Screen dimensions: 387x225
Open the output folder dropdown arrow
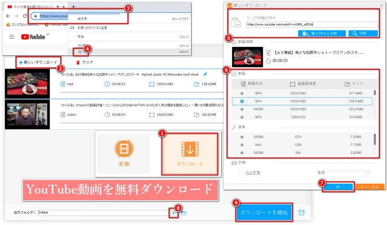(x=174, y=213)
